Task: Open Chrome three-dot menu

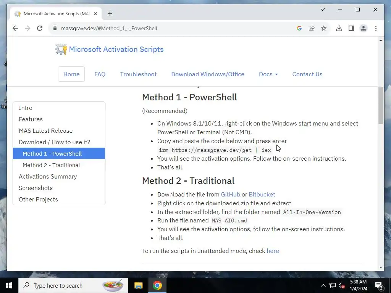Action: [376, 28]
